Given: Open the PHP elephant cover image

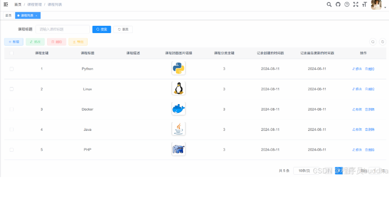Looking at the screenshot, I should [178, 149].
